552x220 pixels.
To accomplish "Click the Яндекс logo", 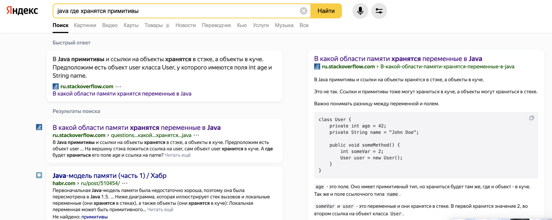I will coord(22,11).
